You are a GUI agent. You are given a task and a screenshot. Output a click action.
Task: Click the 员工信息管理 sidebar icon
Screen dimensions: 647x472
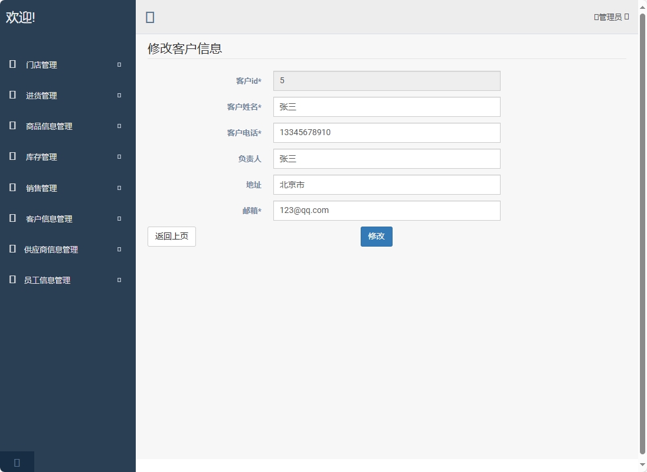(x=12, y=280)
